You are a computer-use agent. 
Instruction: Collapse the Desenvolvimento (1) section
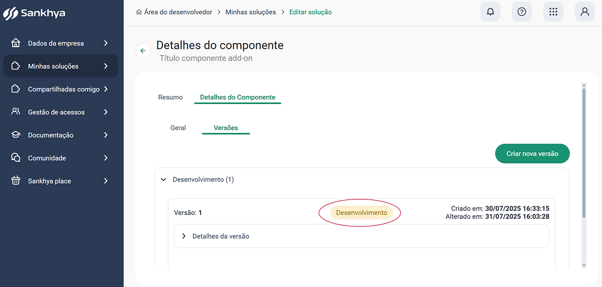pos(164,180)
